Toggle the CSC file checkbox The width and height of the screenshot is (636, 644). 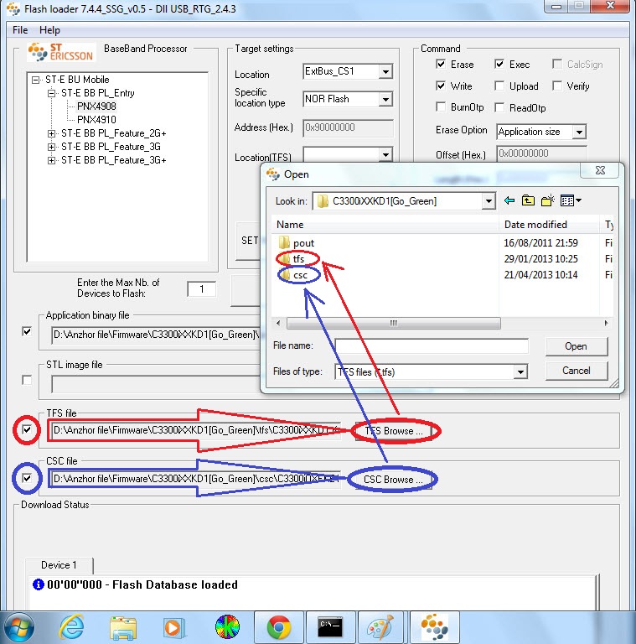point(27,478)
